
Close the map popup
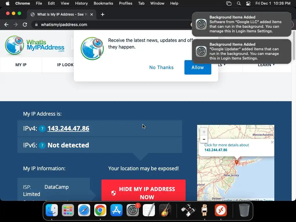click(x=272, y=142)
